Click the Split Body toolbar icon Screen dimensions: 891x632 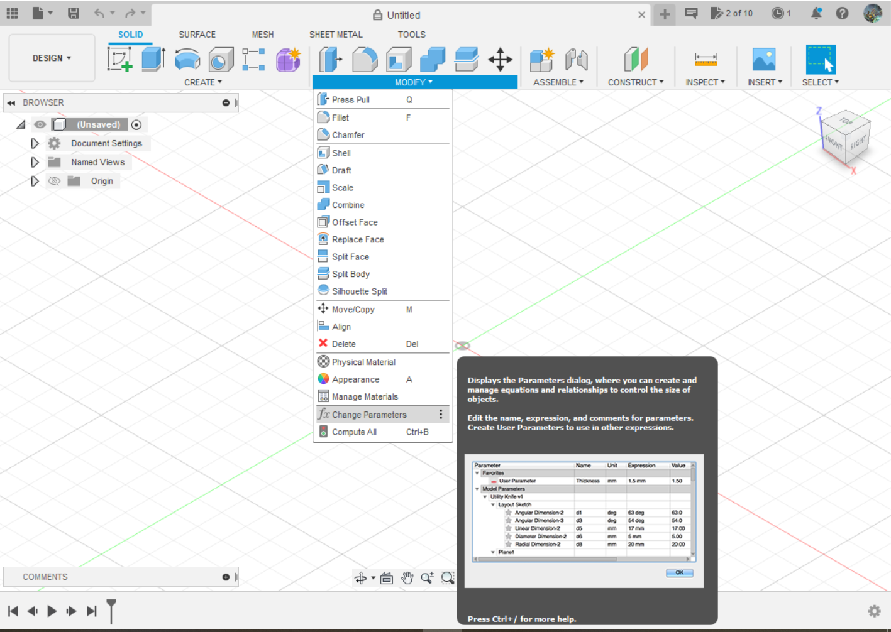point(467,60)
